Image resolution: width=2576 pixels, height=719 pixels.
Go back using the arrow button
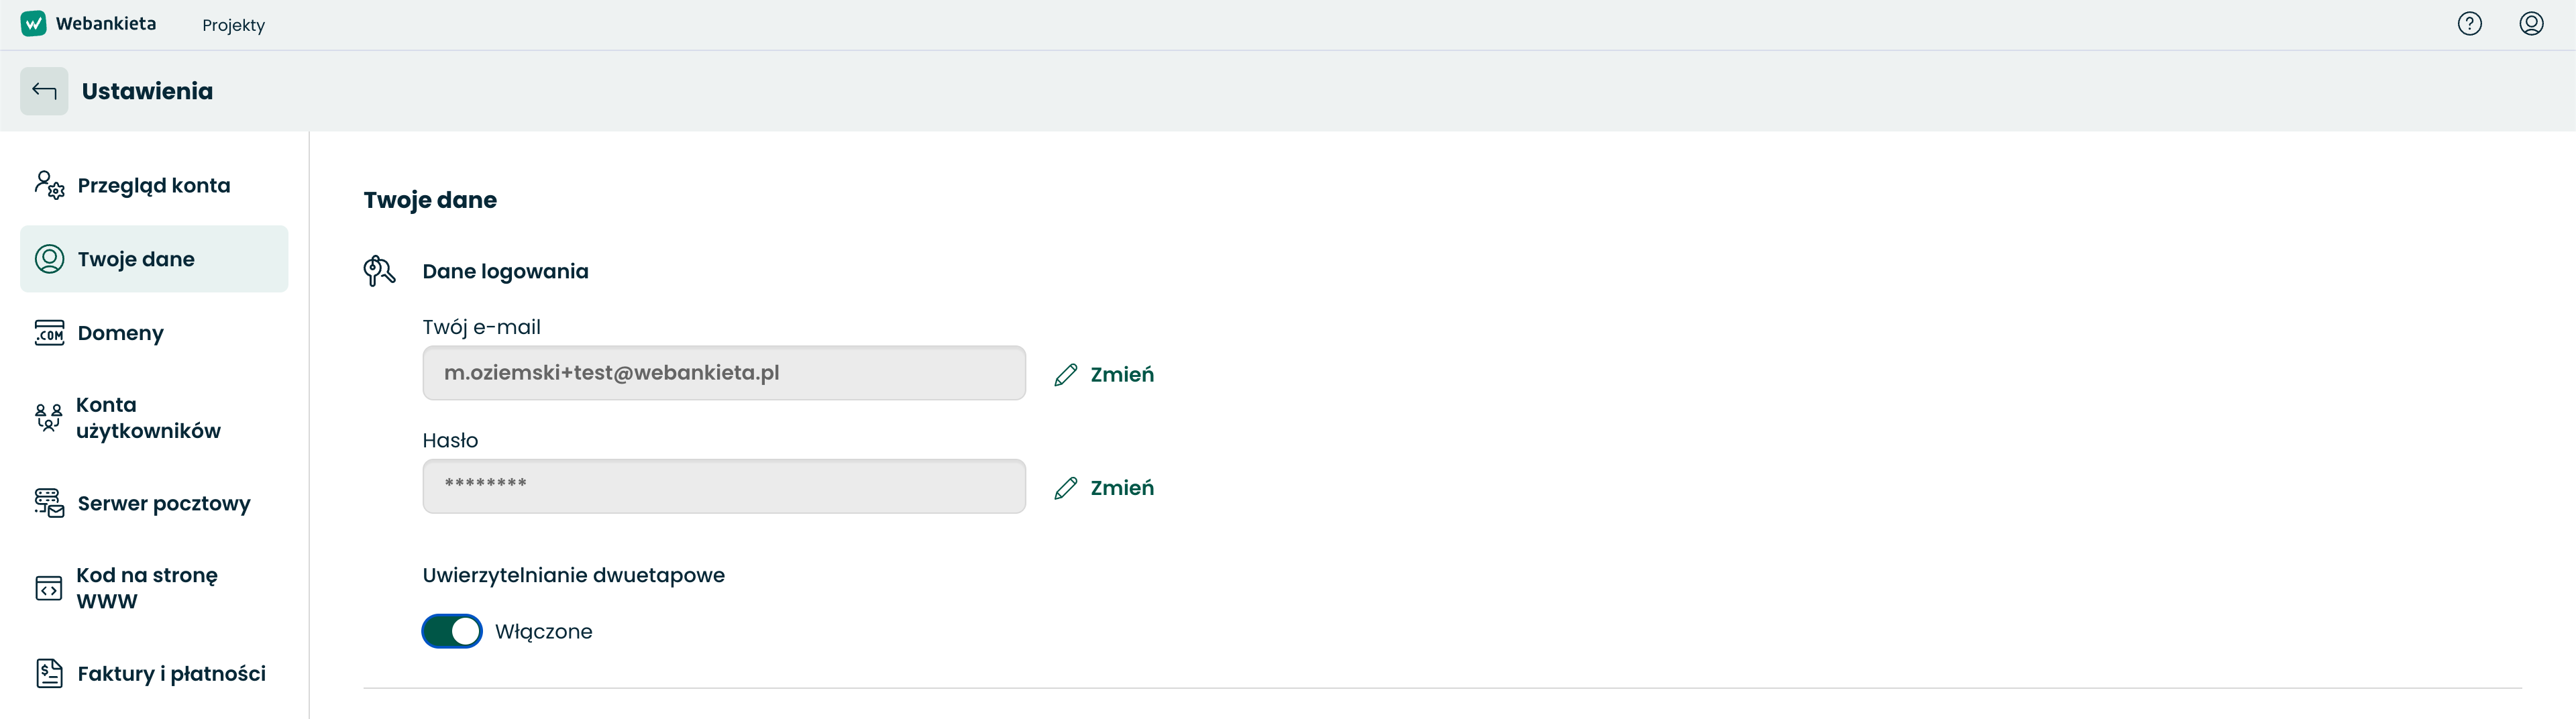[44, 91]
